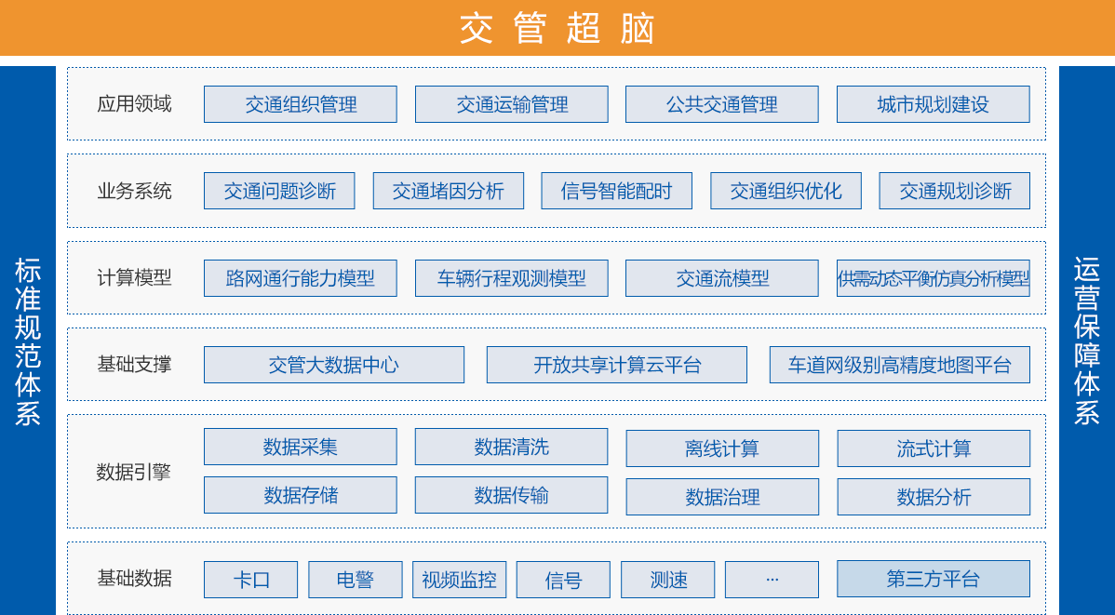1115x615 pixels.
Task: Select the 电警 box
Action: (x=355, y=580)
